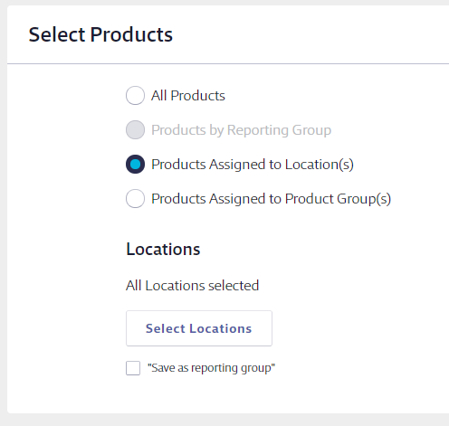Choose the Products Assigned to Product Group(s) radio

[135, 199]
